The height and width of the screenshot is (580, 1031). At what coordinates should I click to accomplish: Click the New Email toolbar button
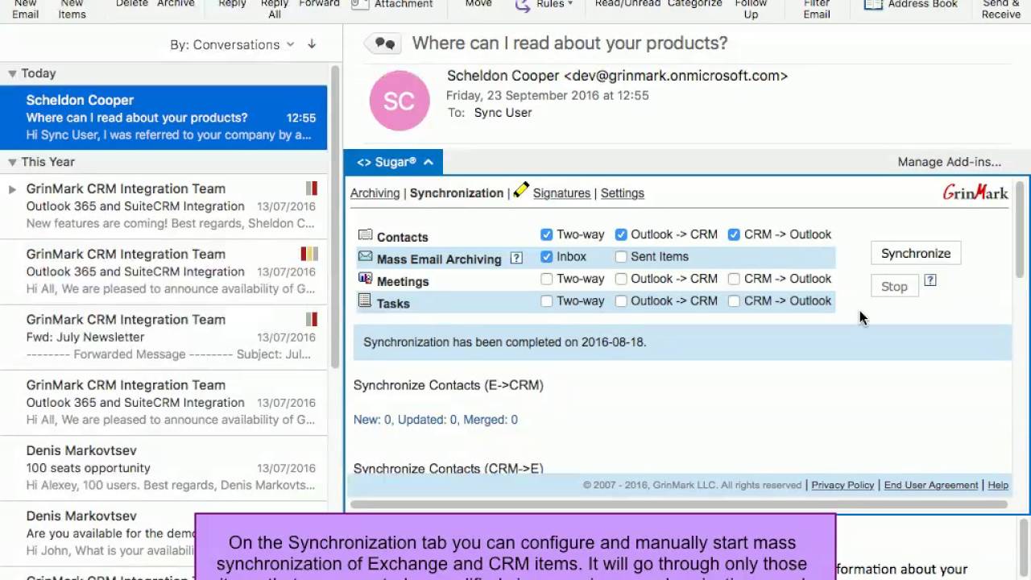[x=25, y=8]
